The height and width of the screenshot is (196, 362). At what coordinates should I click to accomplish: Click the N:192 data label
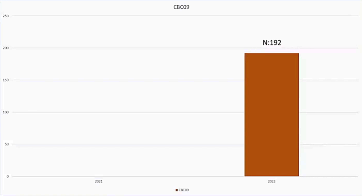pyautogui.click(x=272, y=43)
